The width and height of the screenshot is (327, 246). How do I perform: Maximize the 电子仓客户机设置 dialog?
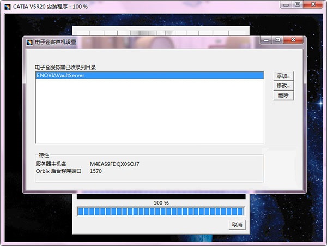[277, 40]
